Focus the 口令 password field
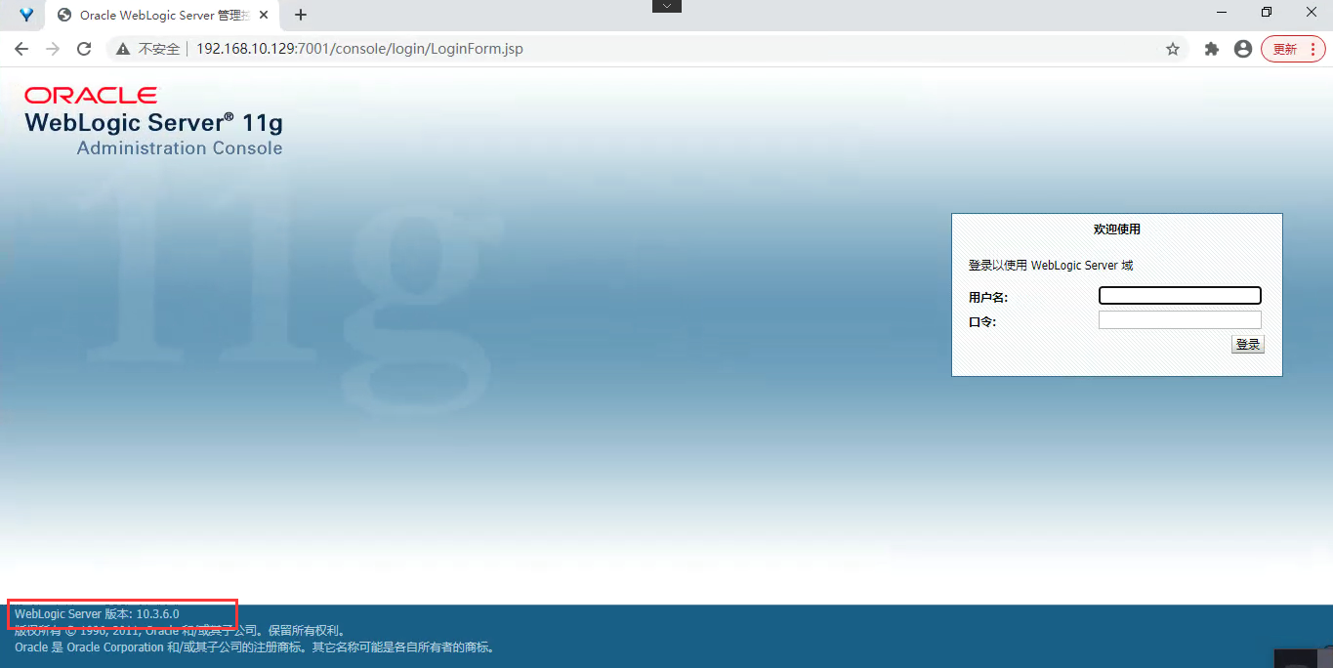 click(x=1180, y=320)
